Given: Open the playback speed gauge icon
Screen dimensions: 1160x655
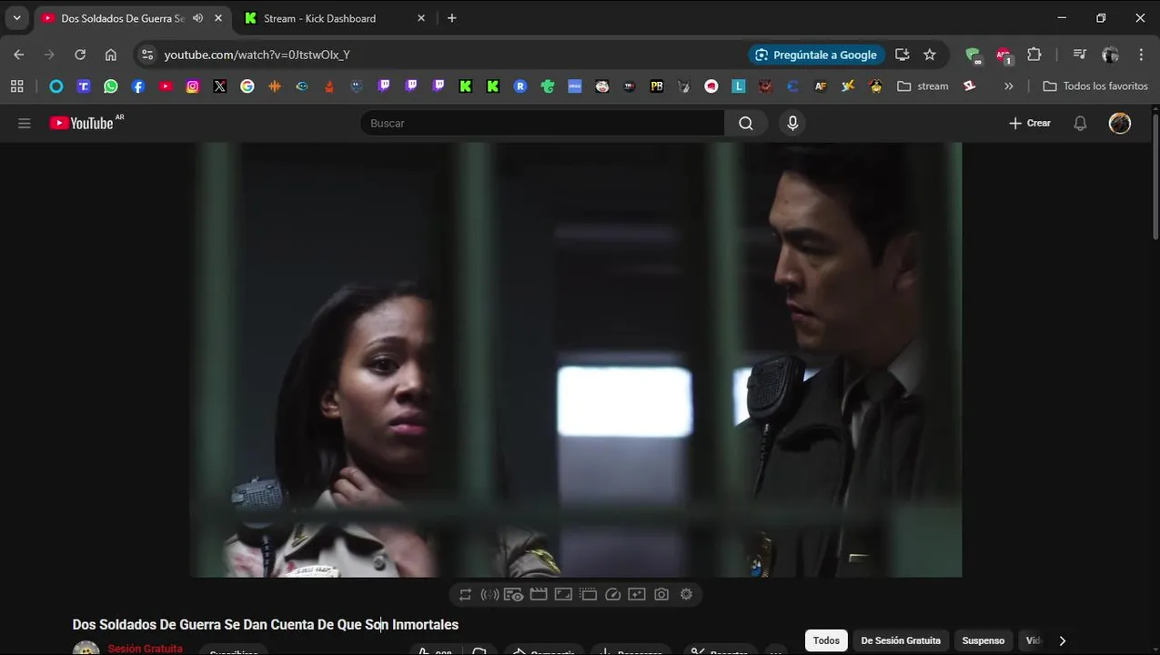Looking at the screenshot, I should [612, 595].
